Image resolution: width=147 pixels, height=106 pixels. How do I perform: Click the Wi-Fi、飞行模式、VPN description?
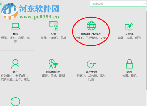point(91,38)
